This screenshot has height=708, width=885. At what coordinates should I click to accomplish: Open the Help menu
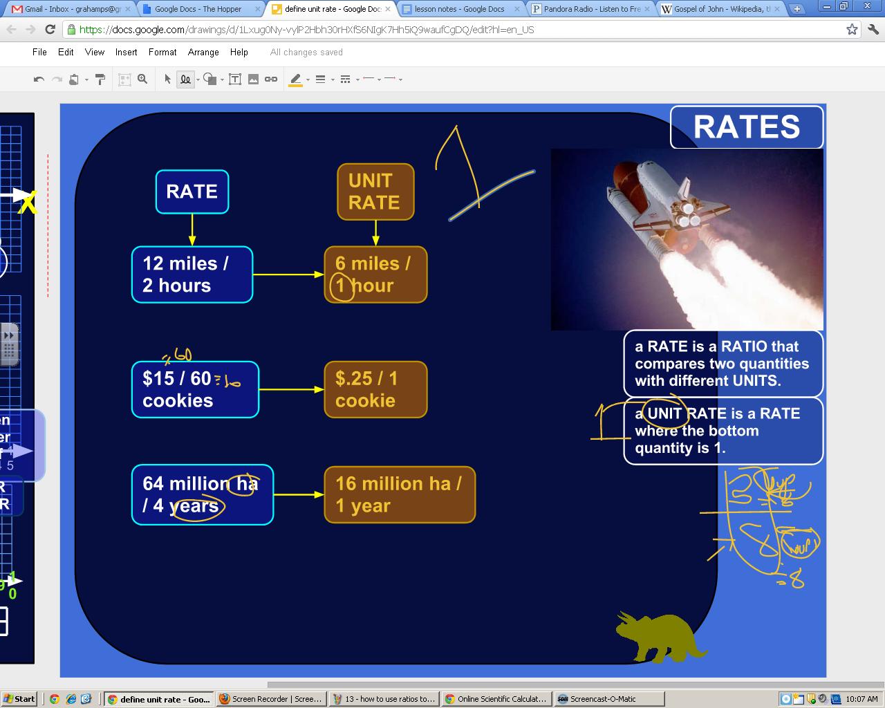[239, 52]
